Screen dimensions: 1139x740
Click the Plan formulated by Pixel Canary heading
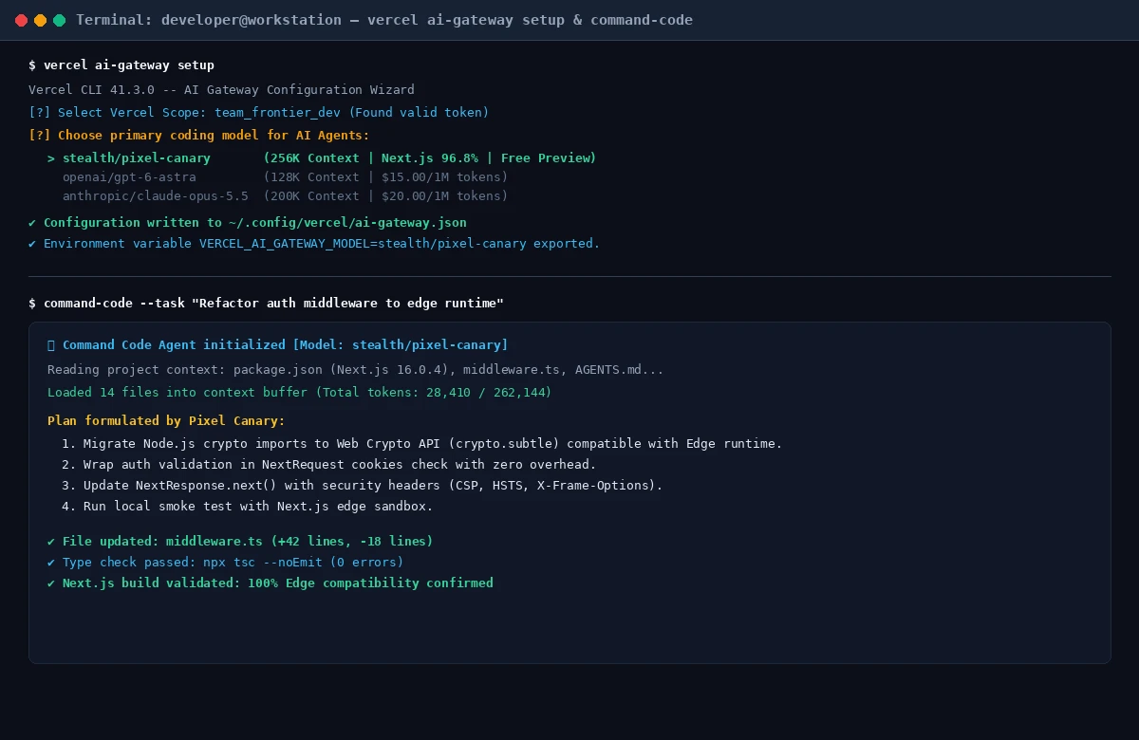166,421
